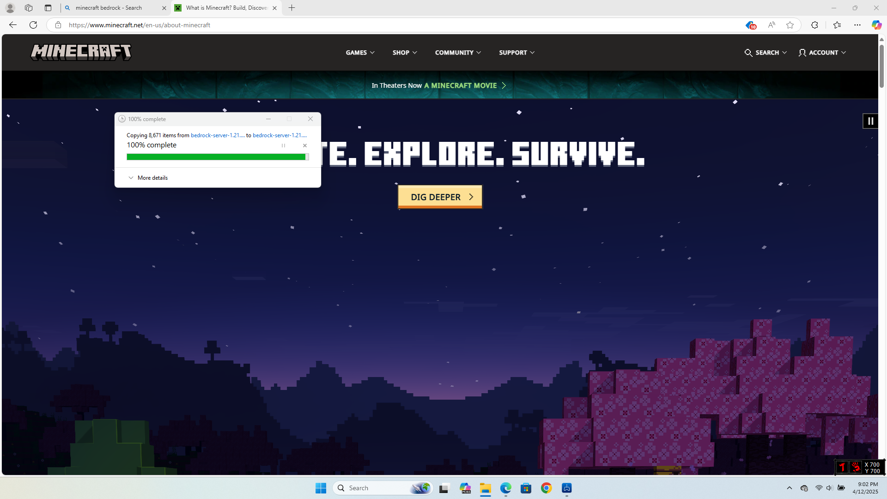This screenshot has height=499, width=887.
Task: Open Edge Workspaces icon
Action: pyautogui.click(x=29, y=8)
